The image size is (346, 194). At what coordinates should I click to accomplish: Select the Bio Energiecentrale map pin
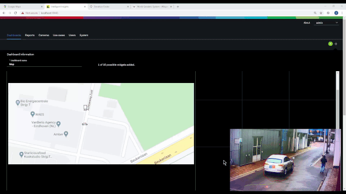click(x=18, y=102)
